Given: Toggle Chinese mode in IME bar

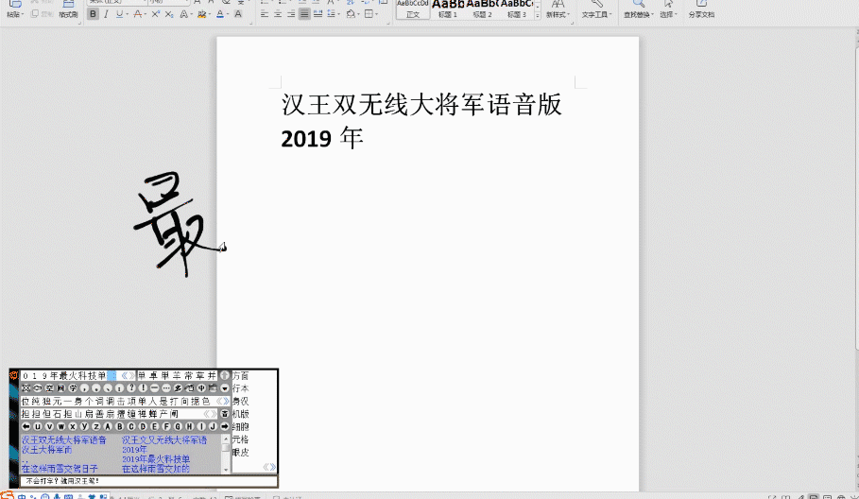Looking at the screenshot, I should pyautogui.click(x=21, y=496).
